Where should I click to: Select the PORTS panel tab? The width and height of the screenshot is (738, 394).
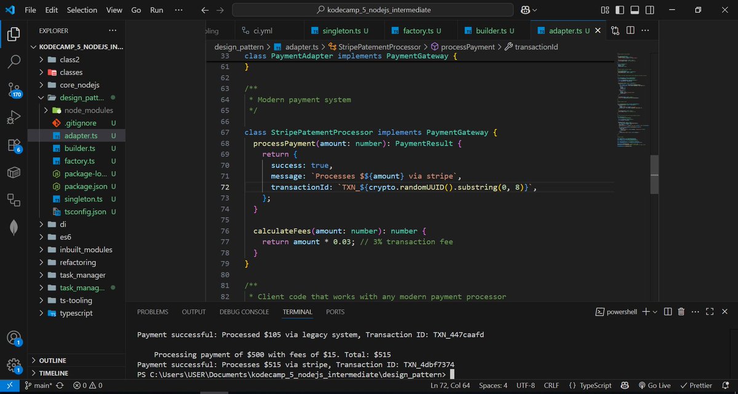tap(335, 312)
